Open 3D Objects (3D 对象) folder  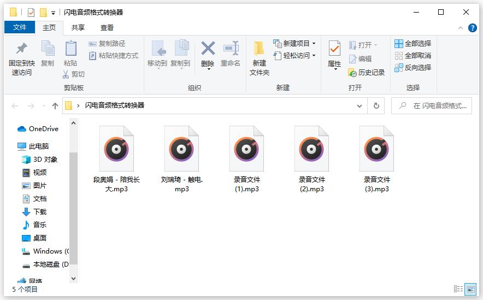click(x=40, y=159)
